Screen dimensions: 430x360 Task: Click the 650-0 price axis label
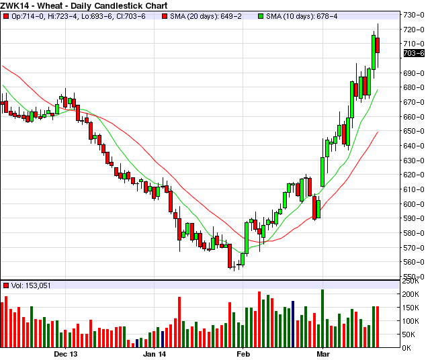point(414,131)
